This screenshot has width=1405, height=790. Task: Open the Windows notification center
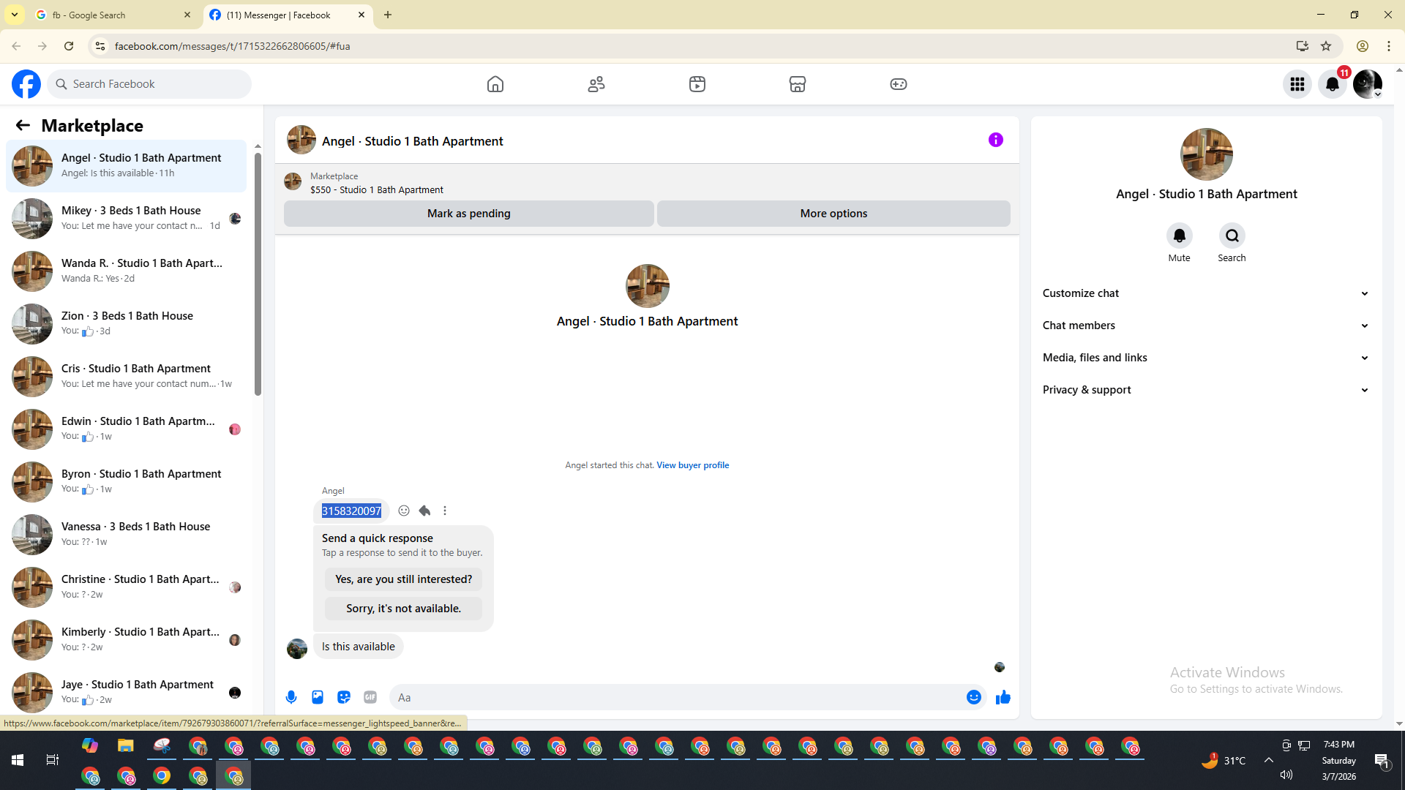[x=1382, y=761]
